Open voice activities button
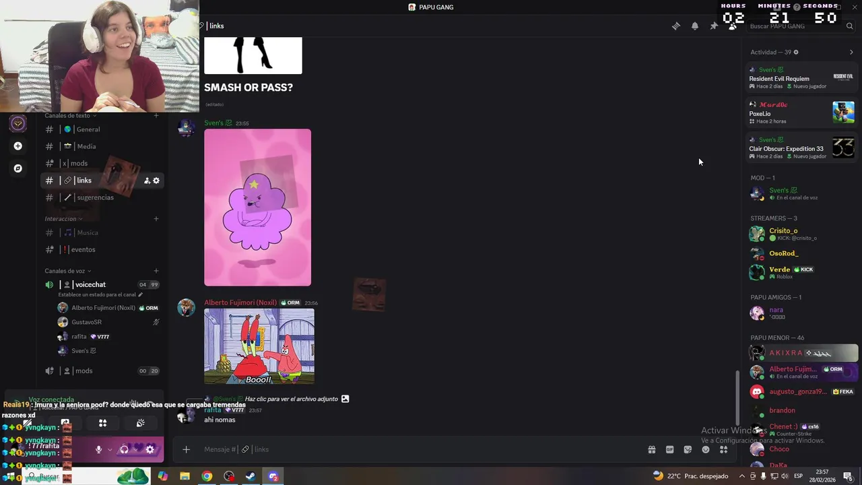 point(103,423)
